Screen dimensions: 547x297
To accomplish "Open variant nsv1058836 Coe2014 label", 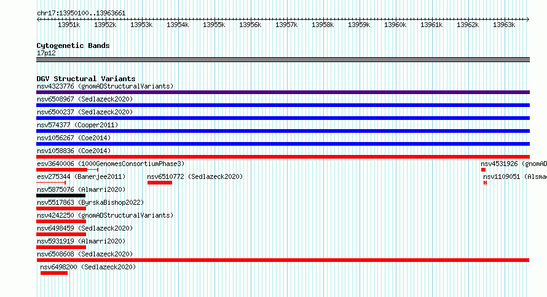I will point(74,151).
